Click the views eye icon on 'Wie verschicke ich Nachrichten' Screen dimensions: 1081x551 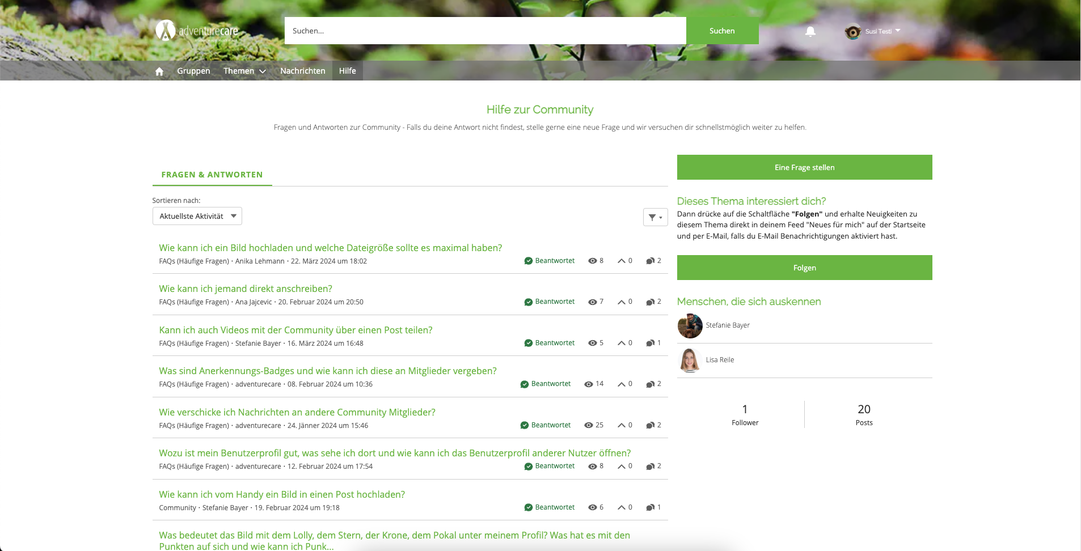[x=589, y=425]
